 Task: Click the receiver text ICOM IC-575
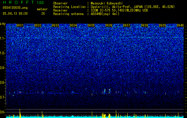[x=100, y=10]
